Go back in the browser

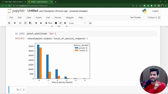pos(2,6)
